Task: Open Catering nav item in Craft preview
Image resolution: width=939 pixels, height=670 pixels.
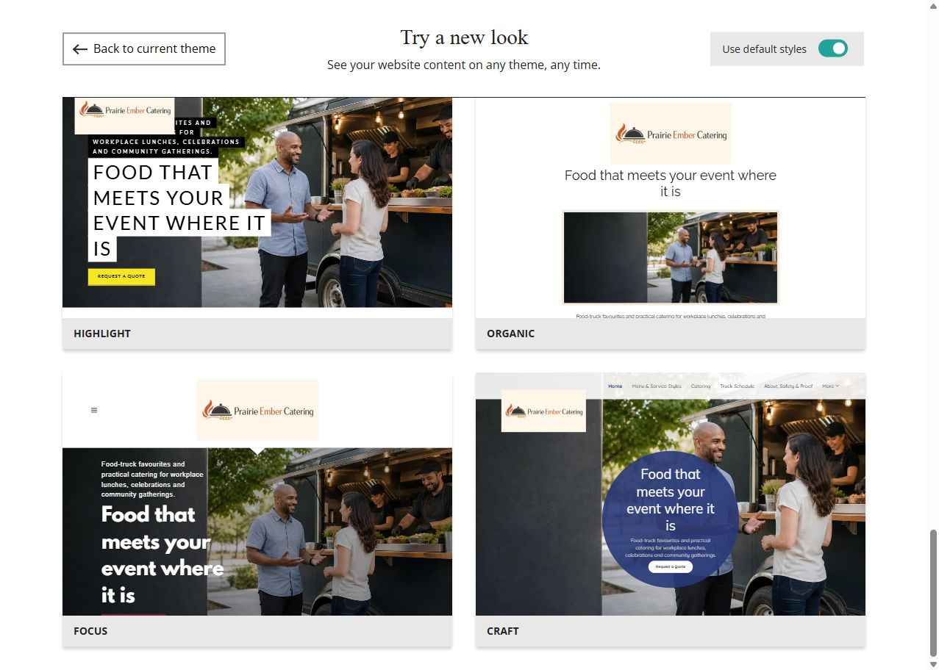Action: [x=701, y=386]
